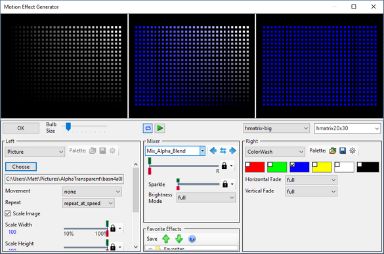Open Favorite Effects help icon

click(192, 239)
